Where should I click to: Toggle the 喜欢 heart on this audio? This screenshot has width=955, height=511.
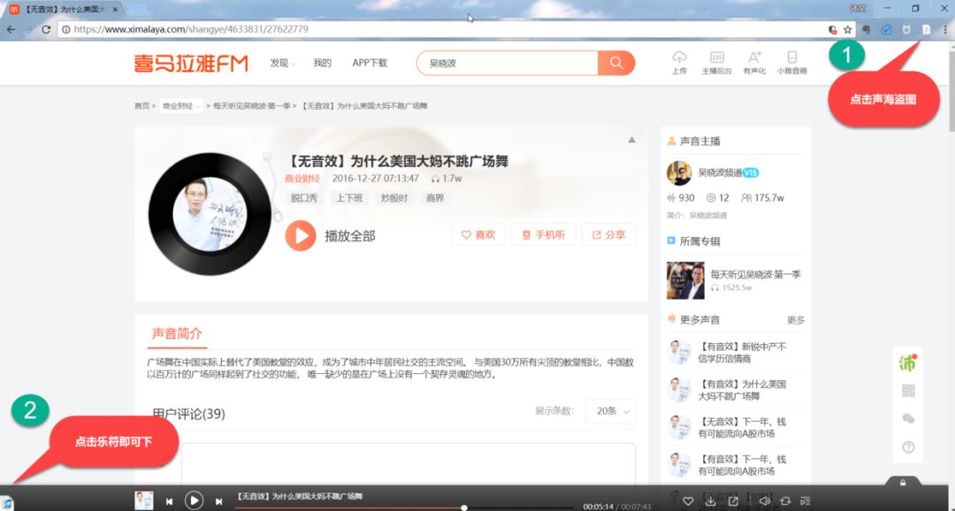(477, 234)
